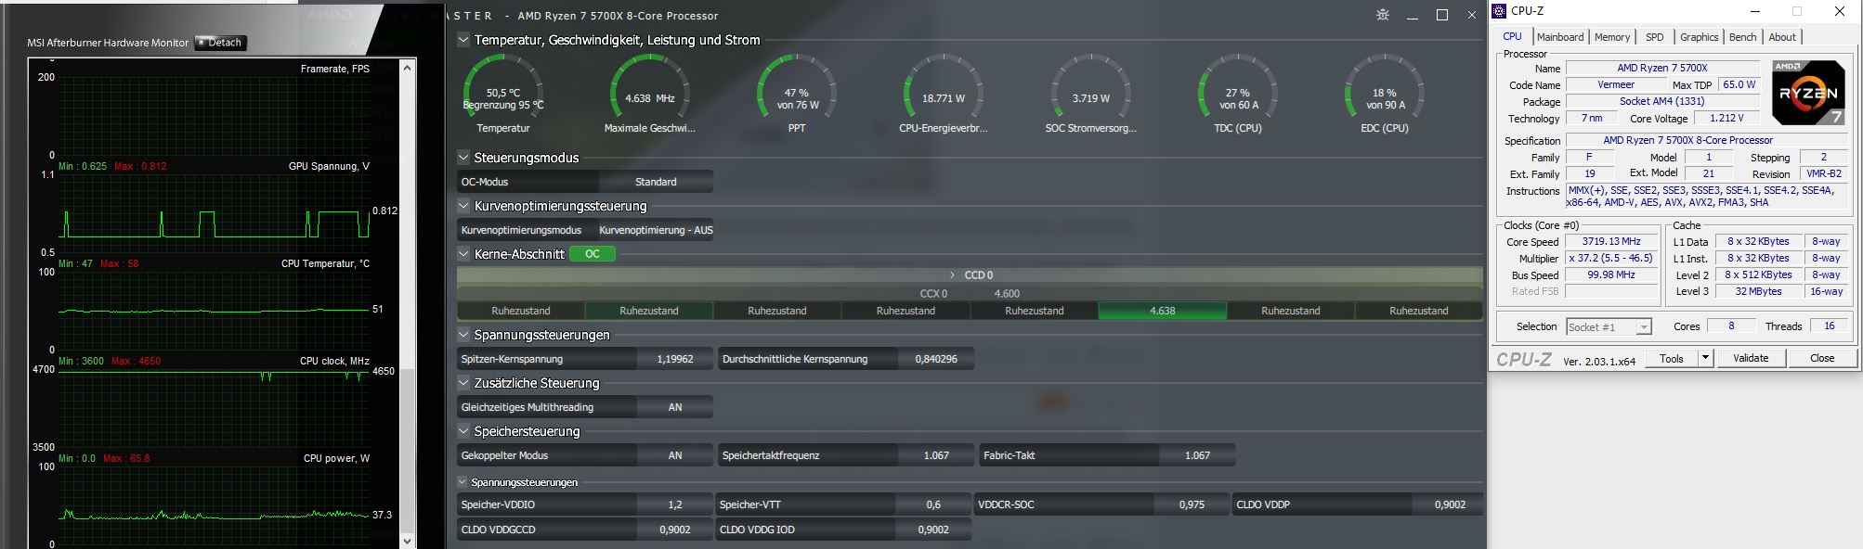Click the Core Voltage field 1.212 V
Image resolution: width=1863 pixels, height=549 pixels.
click(x=1726, y=118)
